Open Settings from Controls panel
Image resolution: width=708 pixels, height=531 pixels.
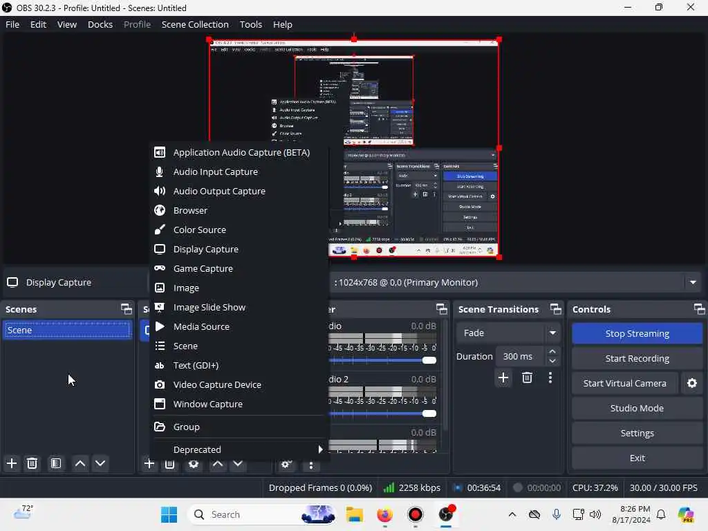tap(637, 433)
